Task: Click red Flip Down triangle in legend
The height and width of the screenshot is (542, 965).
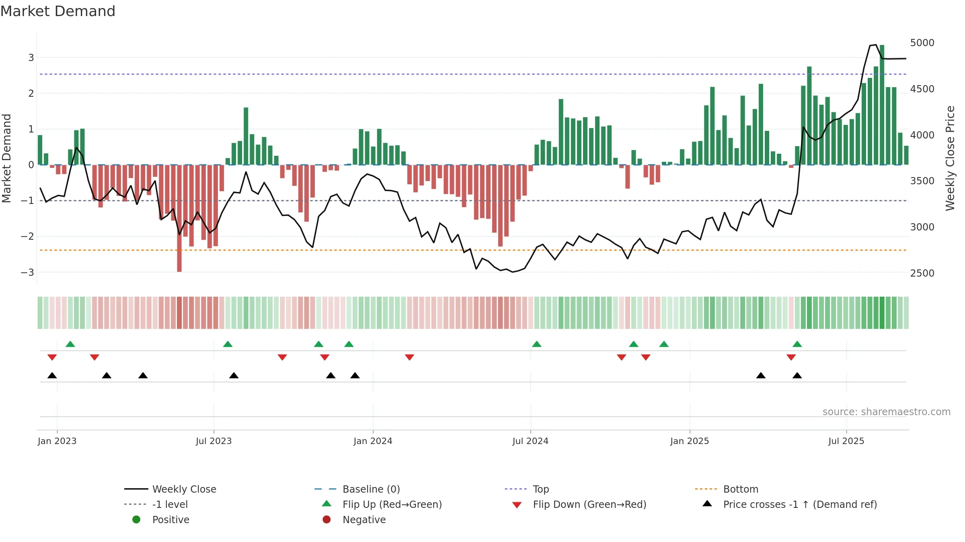Action: coord(517,505)
